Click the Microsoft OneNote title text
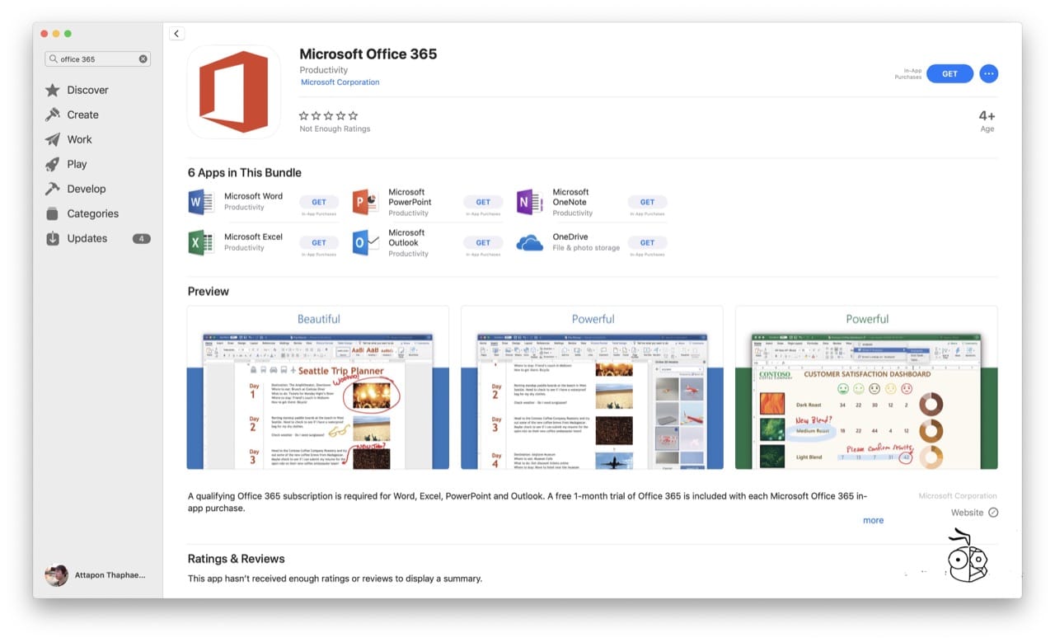This screenshot has height=642, width=1055. pyautogui.click(x=570, y=197)
